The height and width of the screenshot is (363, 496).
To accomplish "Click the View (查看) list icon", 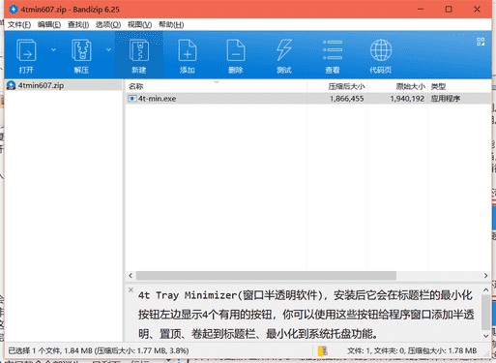I will 333,50.
